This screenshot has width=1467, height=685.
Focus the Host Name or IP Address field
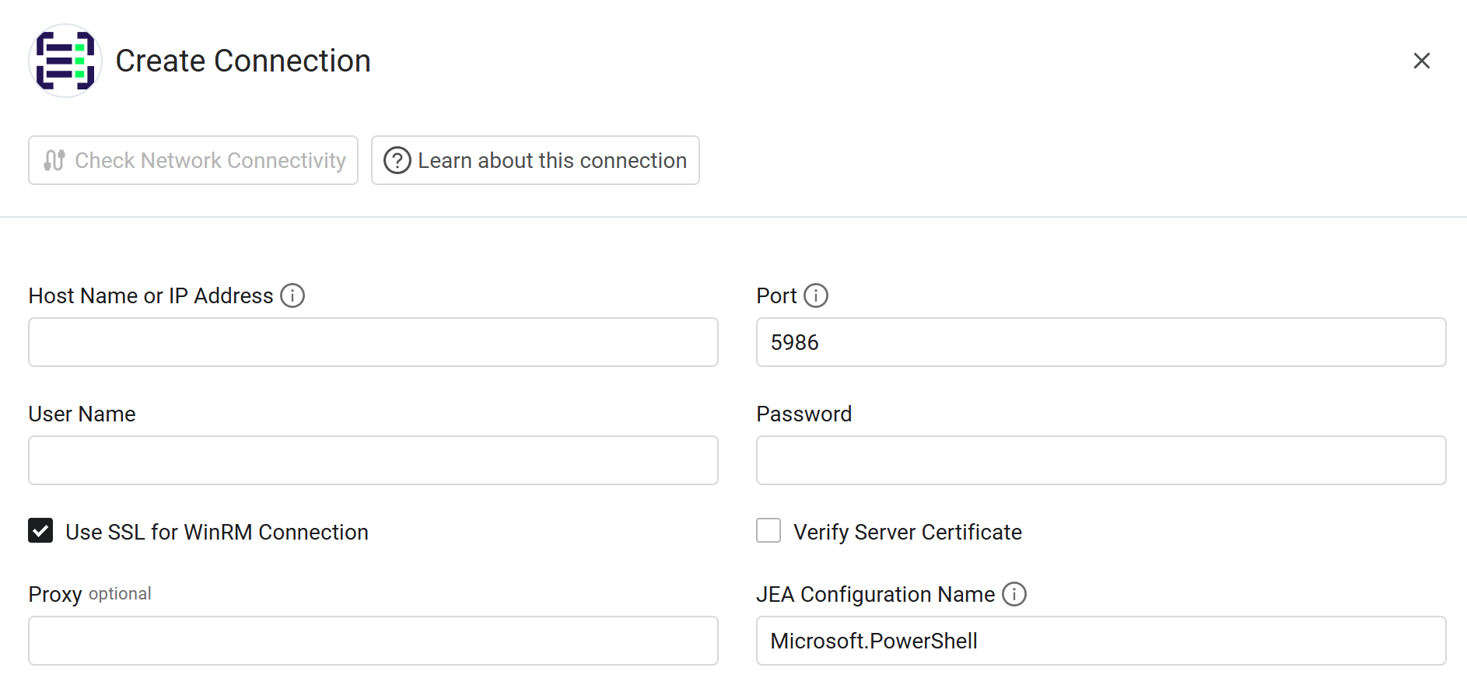point(373,342)
